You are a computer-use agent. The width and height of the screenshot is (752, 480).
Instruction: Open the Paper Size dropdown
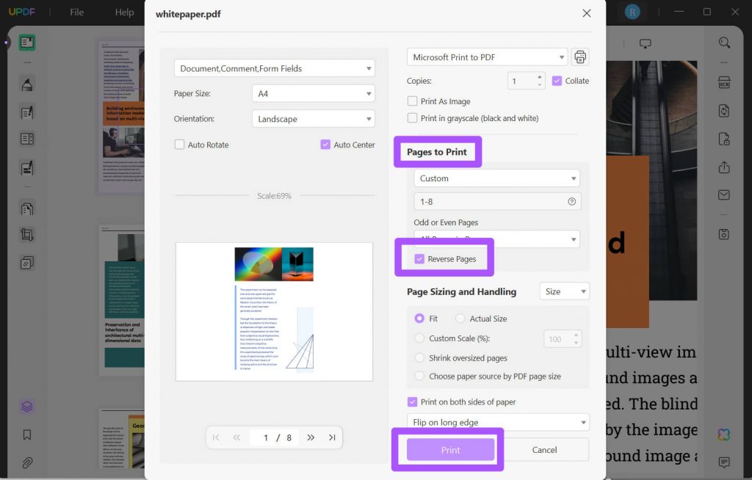pos(314,93)
